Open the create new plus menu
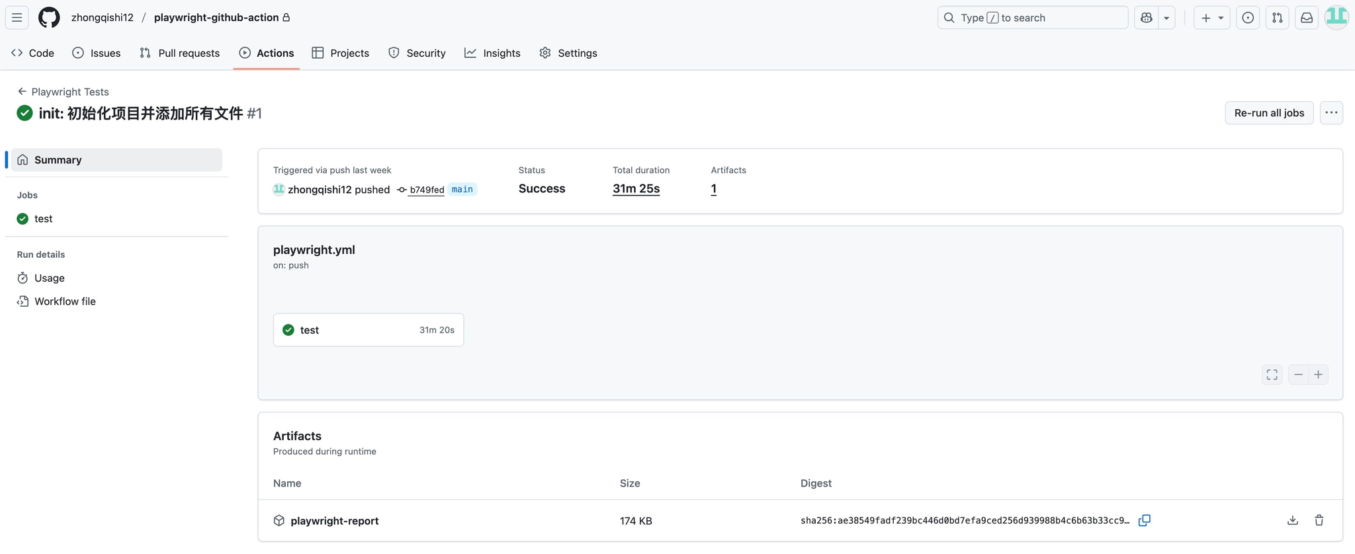The image size is (1355, 554). pyautogui.click(x=1211, y=18)
